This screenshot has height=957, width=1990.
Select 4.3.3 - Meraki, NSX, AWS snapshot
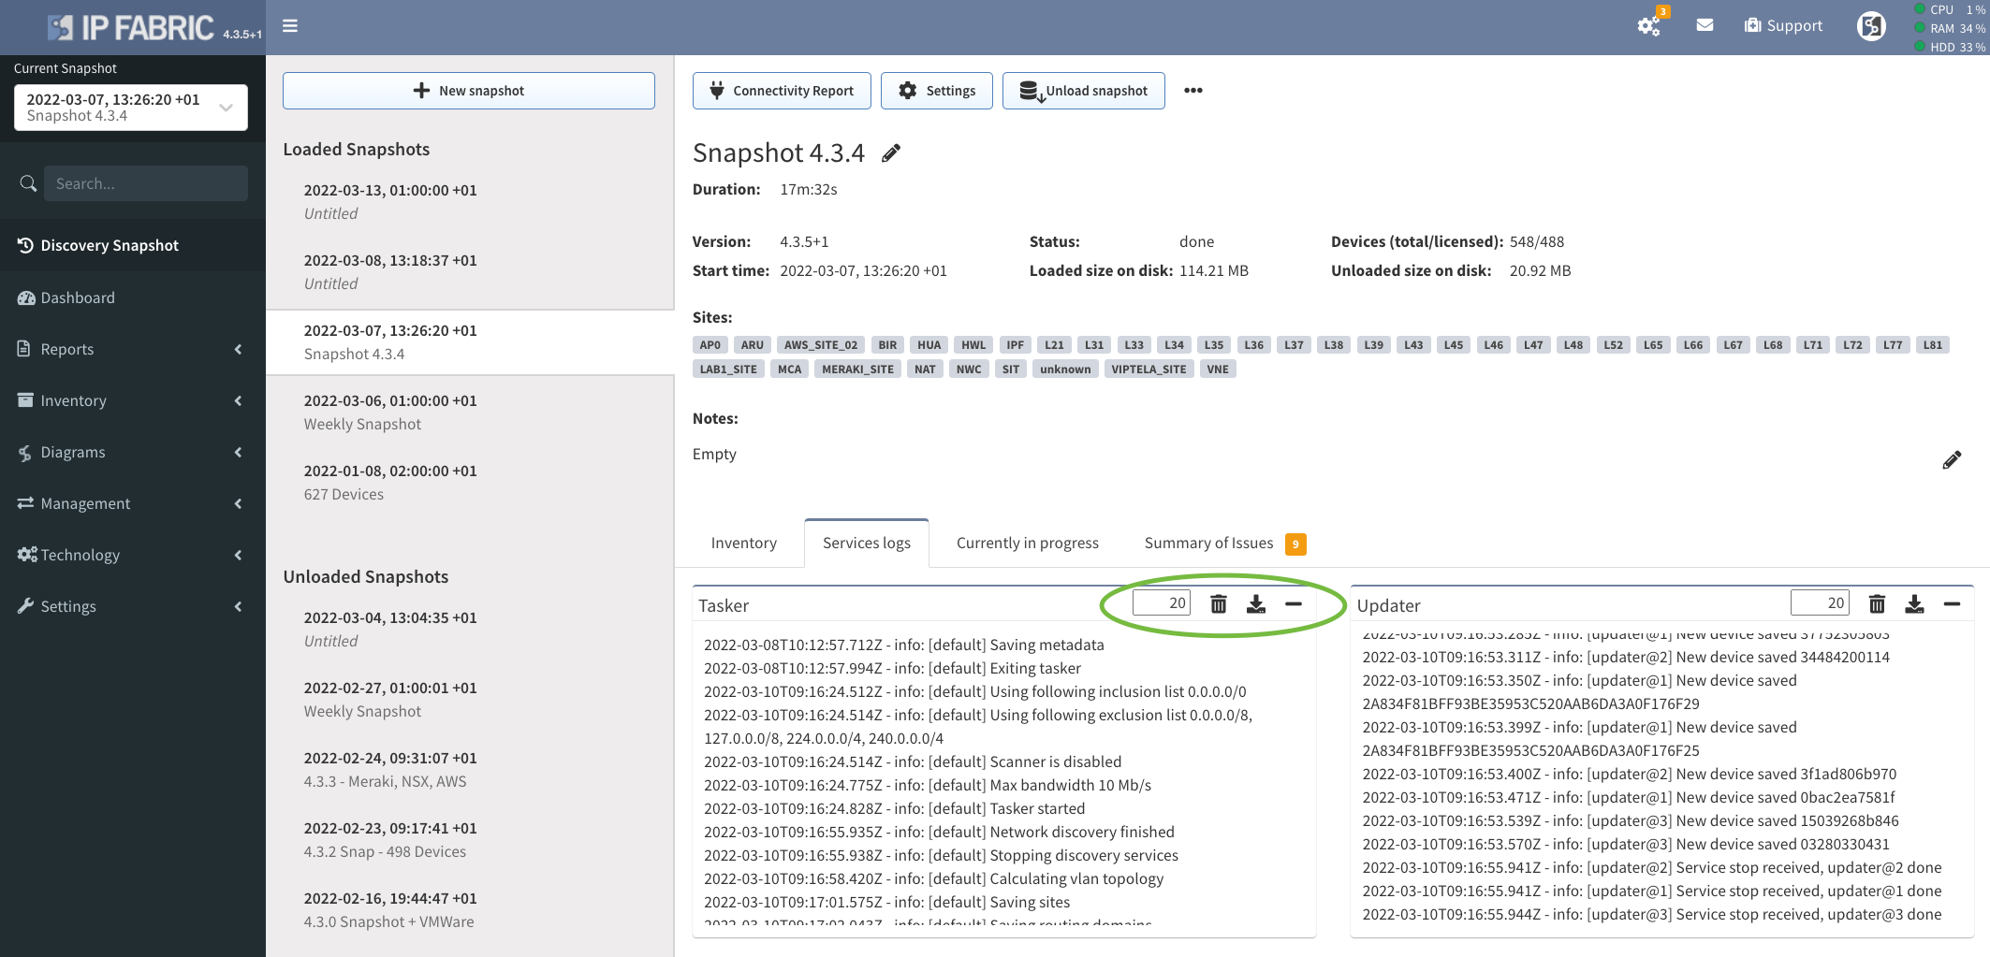470,770
